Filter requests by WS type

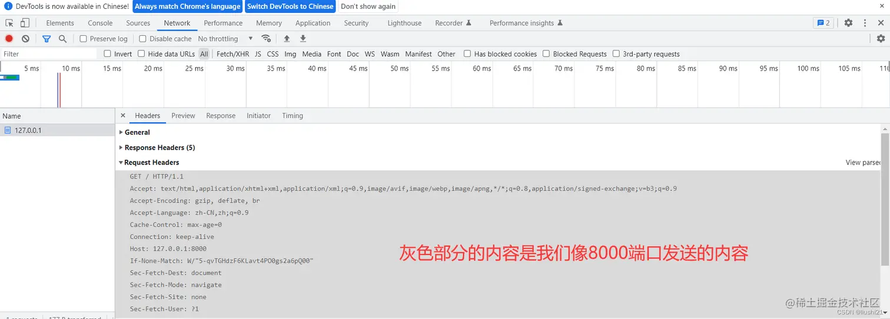(x=370, y=53)
